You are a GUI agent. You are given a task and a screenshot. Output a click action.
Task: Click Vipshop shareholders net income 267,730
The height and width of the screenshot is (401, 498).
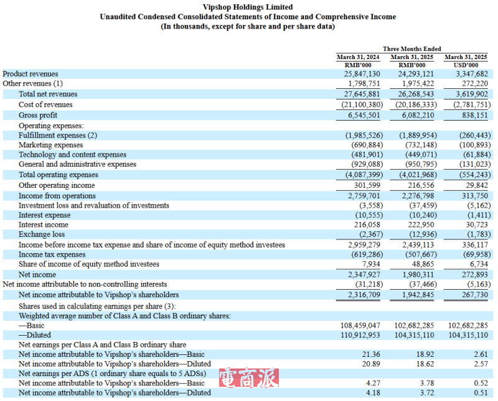475,295
